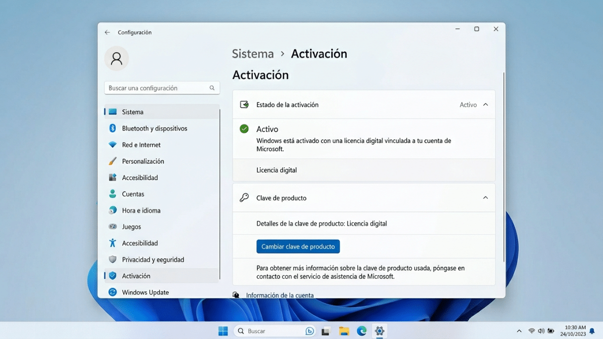Click the Hora e idioma globe icon
Viewport: 603px width, 339px height.
tap(113, 210)
